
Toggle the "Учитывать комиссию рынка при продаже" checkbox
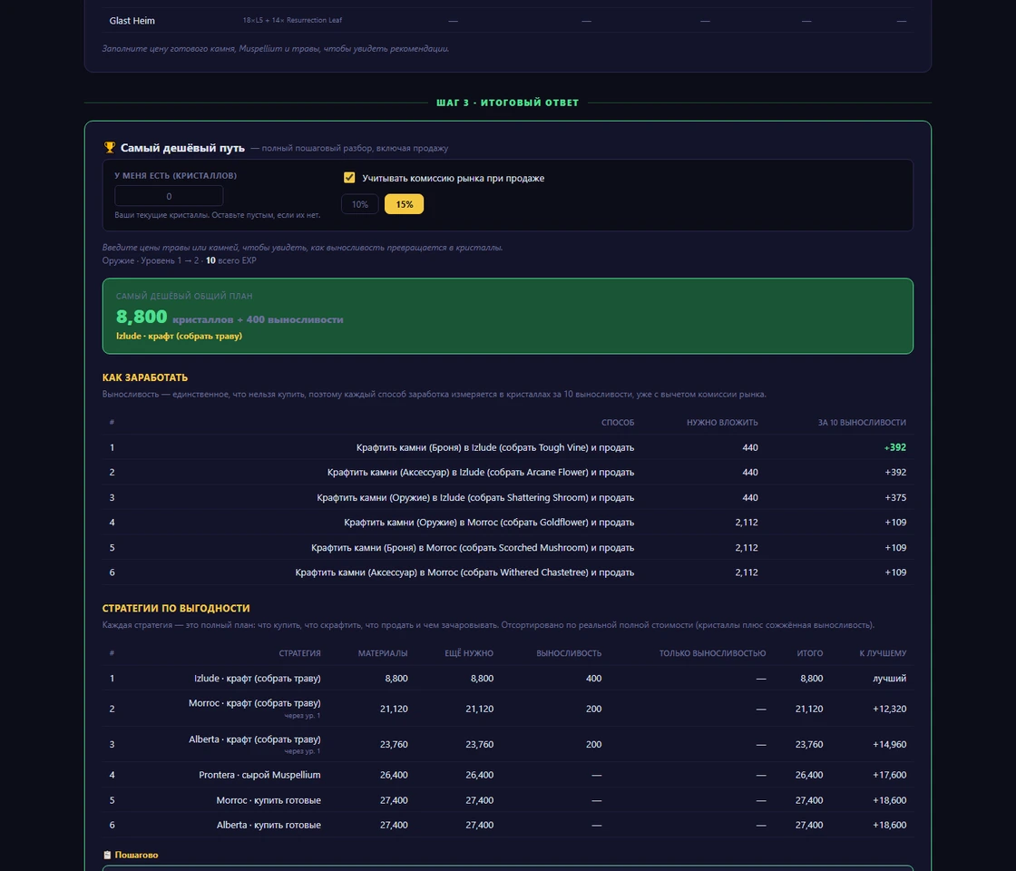pyautogui.click(x=349, y=178)
